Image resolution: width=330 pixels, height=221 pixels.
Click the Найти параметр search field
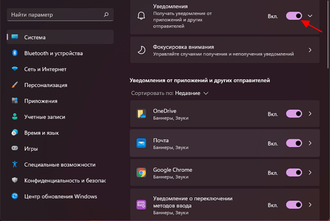point(61,14)
